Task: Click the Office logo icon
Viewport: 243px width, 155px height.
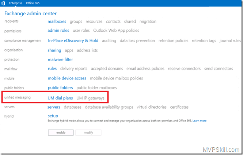Action: 3,3
